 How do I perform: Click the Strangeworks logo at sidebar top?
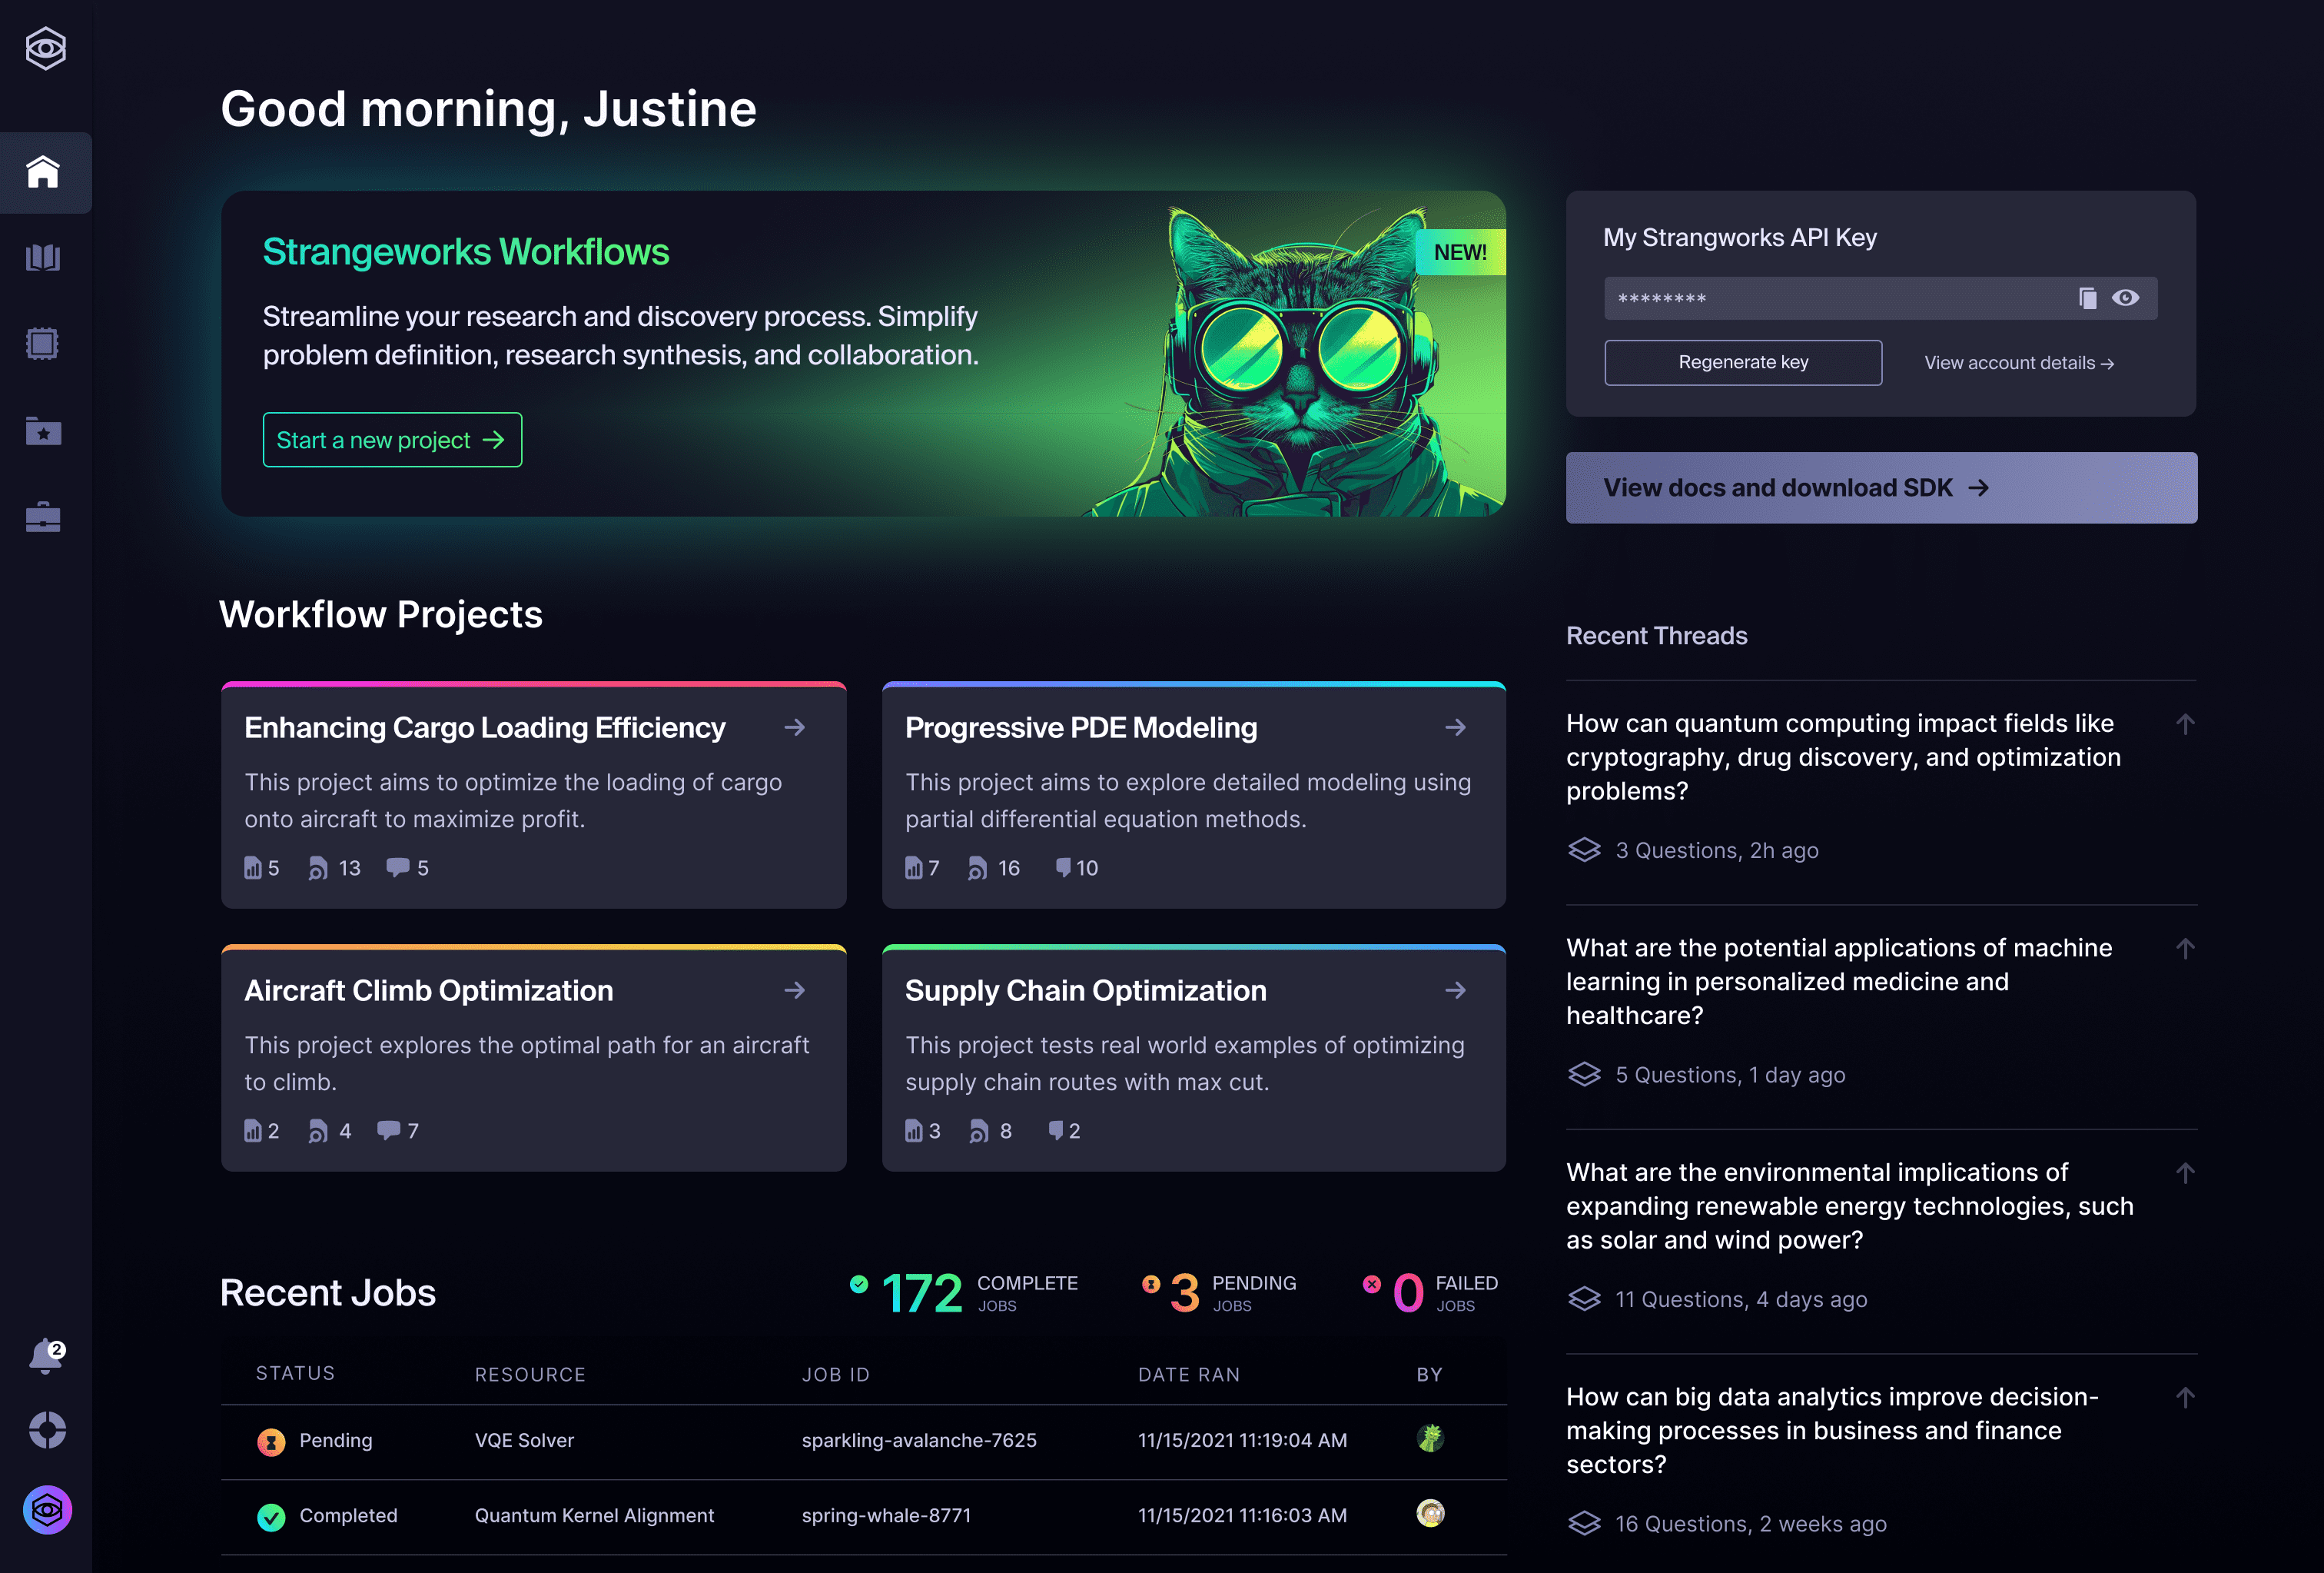(45, 48)
